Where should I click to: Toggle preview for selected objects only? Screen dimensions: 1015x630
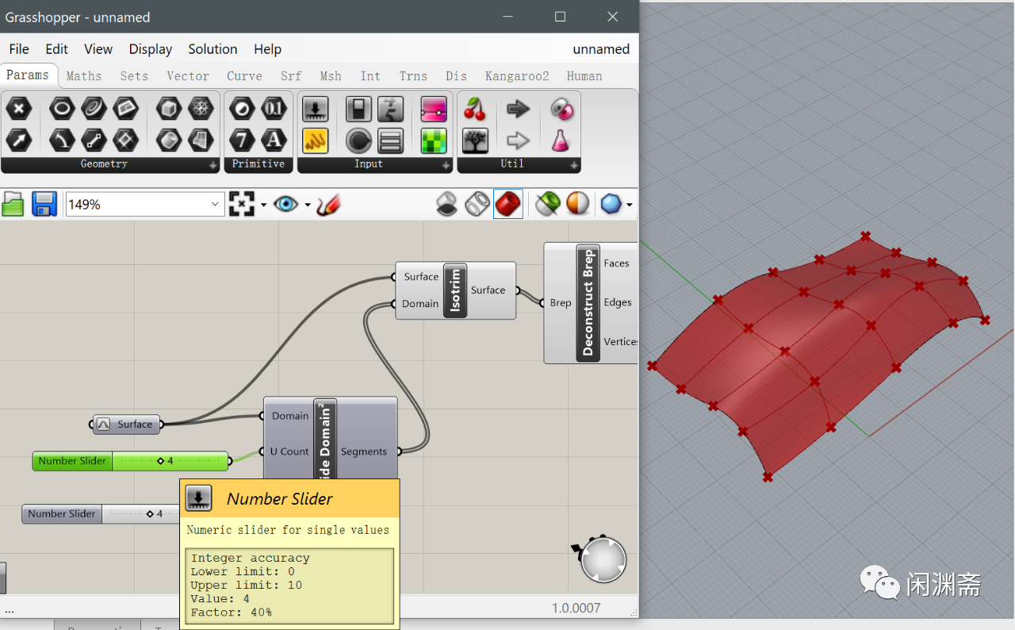click(x=547, y=204)
